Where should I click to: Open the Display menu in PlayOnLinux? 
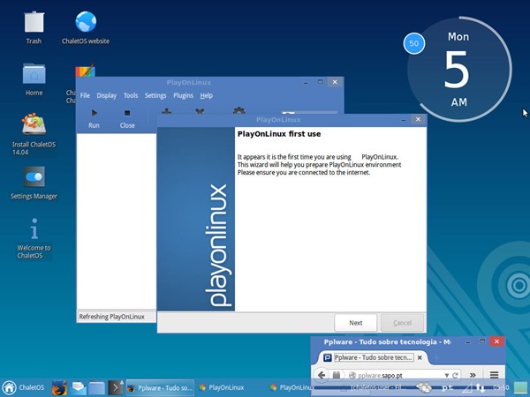(107, 95)
